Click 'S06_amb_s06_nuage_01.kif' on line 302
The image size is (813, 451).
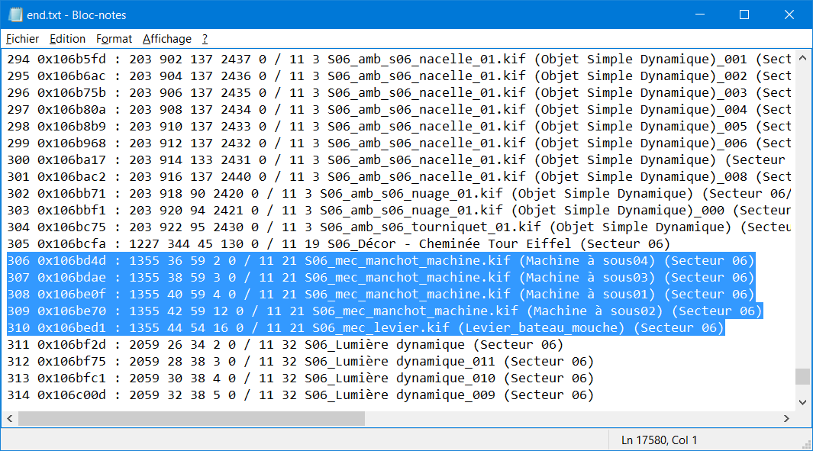[411, 194]
